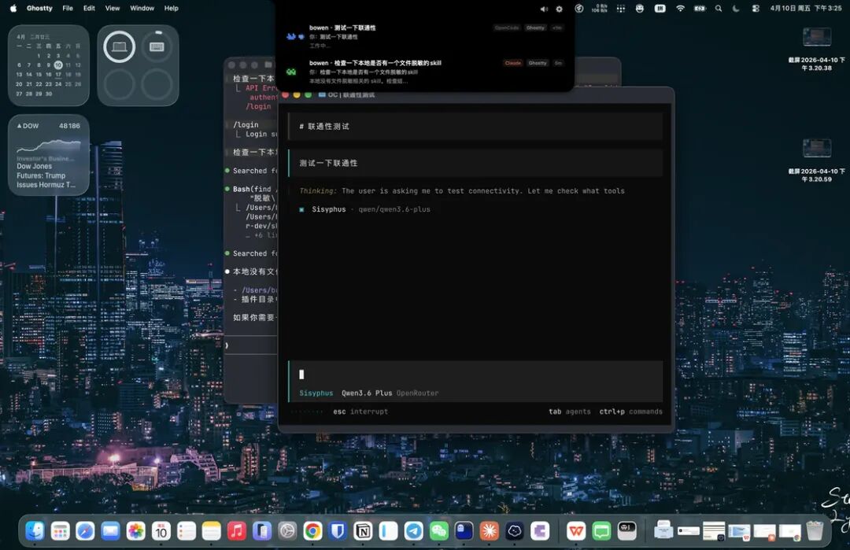Click the battery status icon in the menu bar
The width and height of the screenshot is (850, 550).
click(x=700, y=8)
